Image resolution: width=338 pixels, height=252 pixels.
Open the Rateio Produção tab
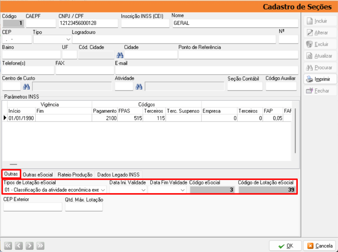pyautogui.click(x=75, y=175)
